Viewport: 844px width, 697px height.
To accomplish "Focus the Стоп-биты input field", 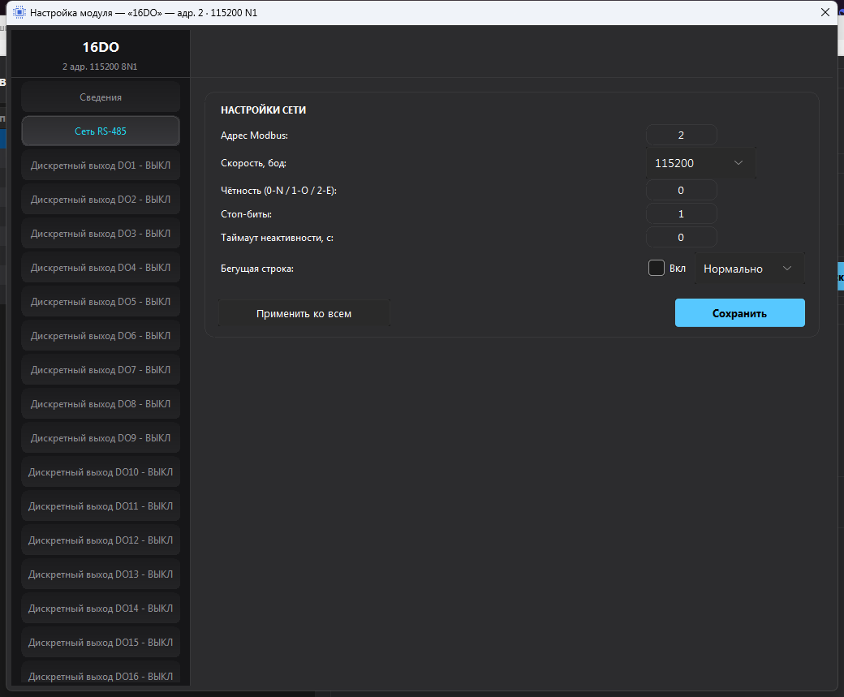I will pos(681,214).
